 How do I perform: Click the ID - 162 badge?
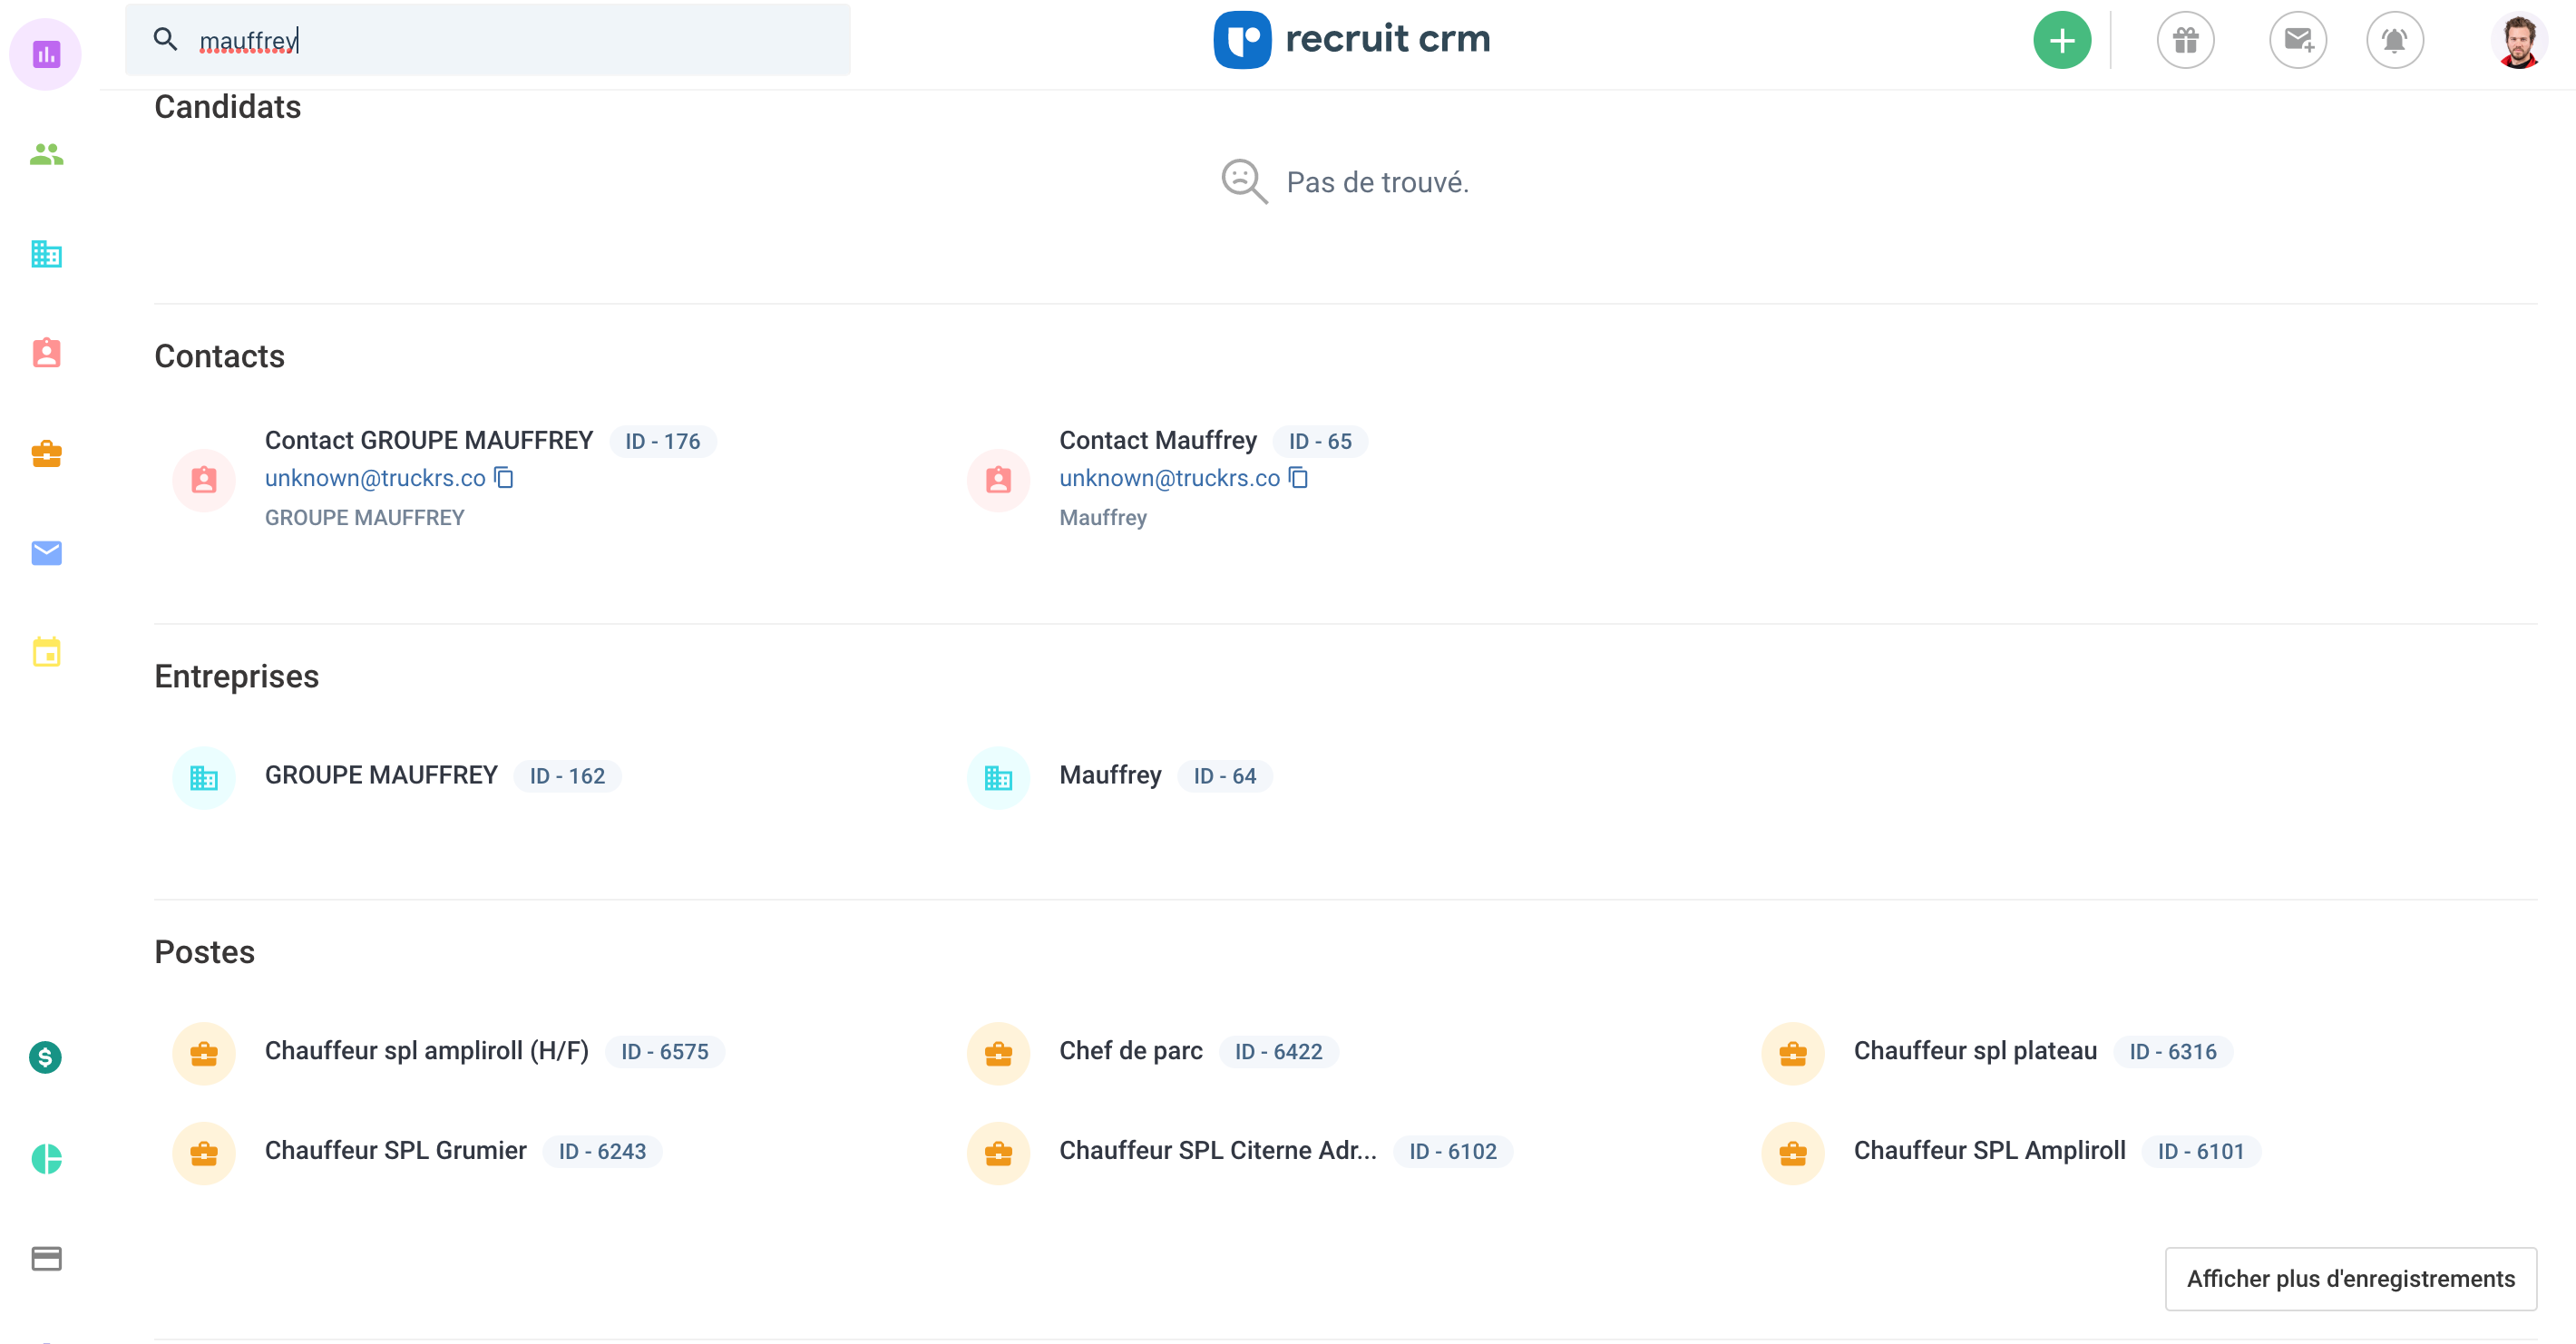[567, 776]
